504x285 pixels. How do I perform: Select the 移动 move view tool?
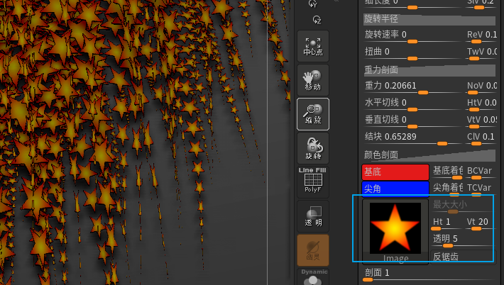pyautogui.click(x=313, y=80)
